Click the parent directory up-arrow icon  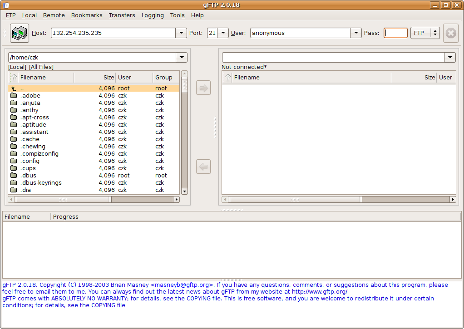coord(14,88)
